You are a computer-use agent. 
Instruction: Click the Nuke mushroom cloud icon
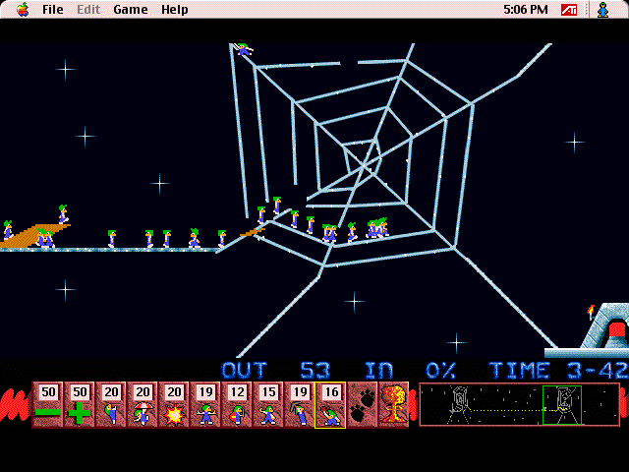coord(393,405)
